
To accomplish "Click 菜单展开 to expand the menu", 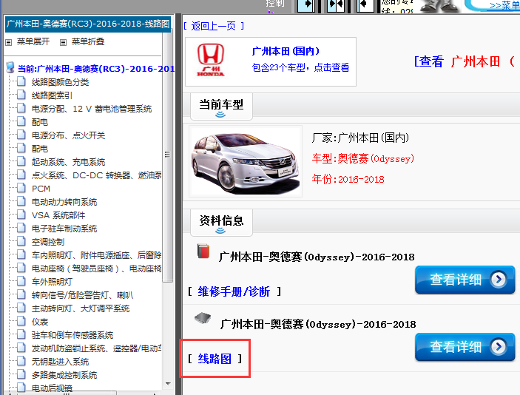I will pos(33,41).
